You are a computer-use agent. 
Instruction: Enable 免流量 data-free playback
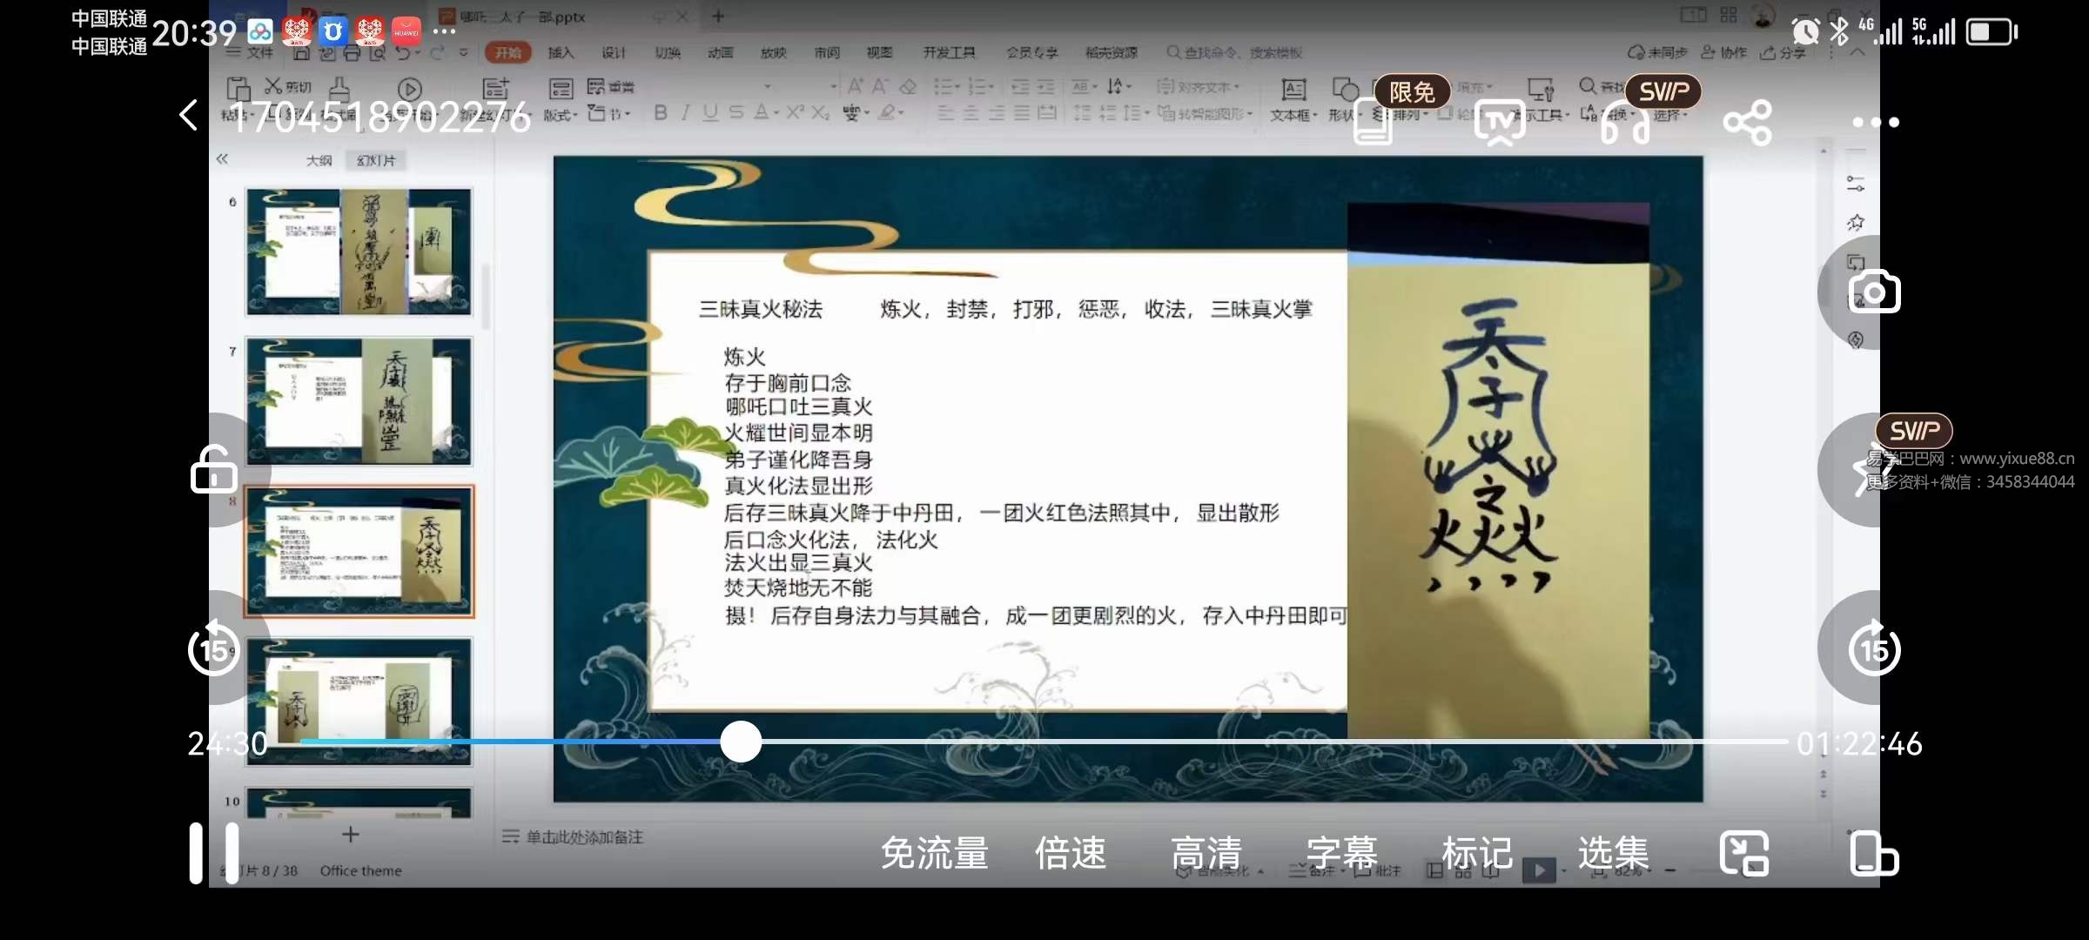coord(934,853)
